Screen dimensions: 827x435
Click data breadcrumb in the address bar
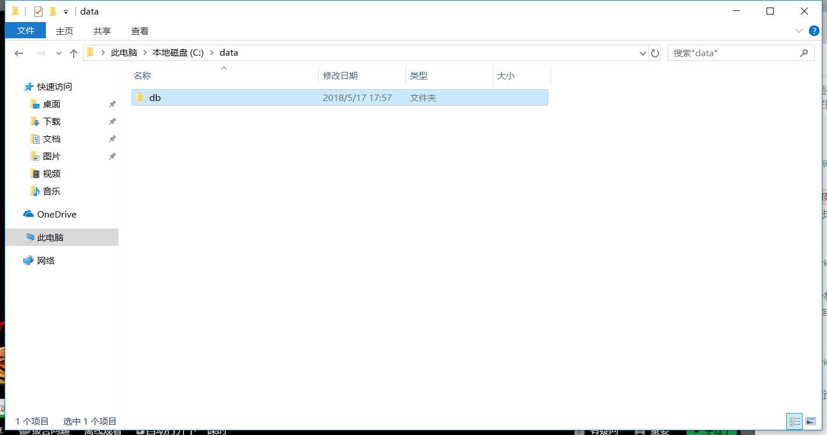tap(229, 53)
